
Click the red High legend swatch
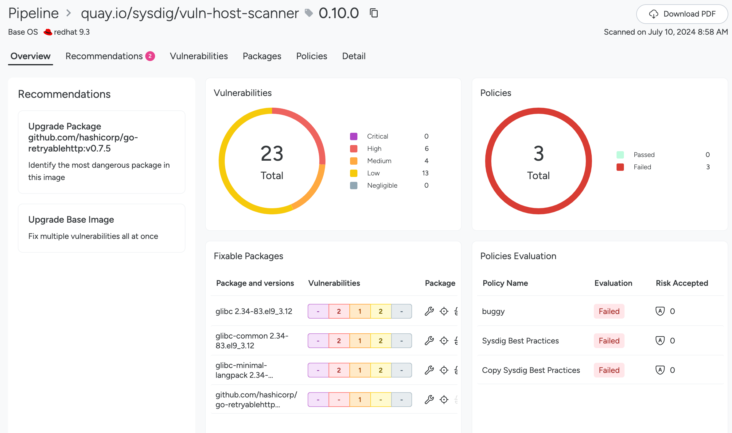354,149
